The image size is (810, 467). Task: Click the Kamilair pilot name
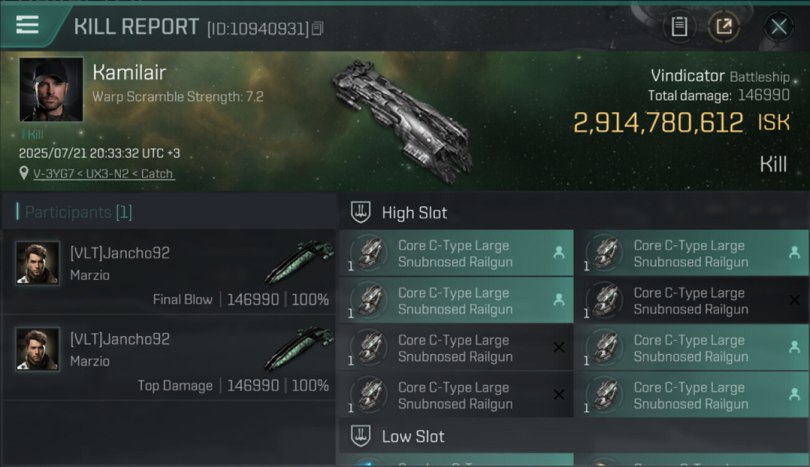click(129, 73)
